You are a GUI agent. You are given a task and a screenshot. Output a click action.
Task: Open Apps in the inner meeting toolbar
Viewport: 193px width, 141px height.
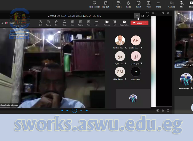[89, 23]
